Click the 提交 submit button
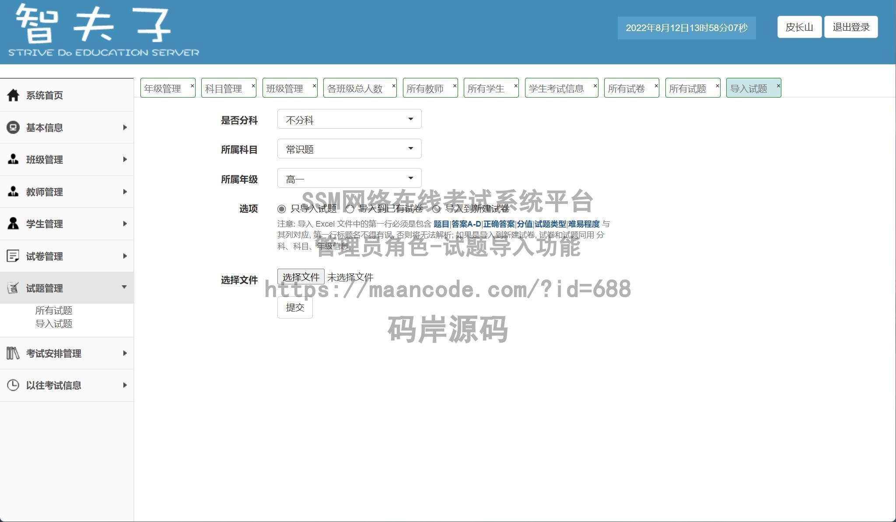Screen dimensions: 896x522 [295, 308]
